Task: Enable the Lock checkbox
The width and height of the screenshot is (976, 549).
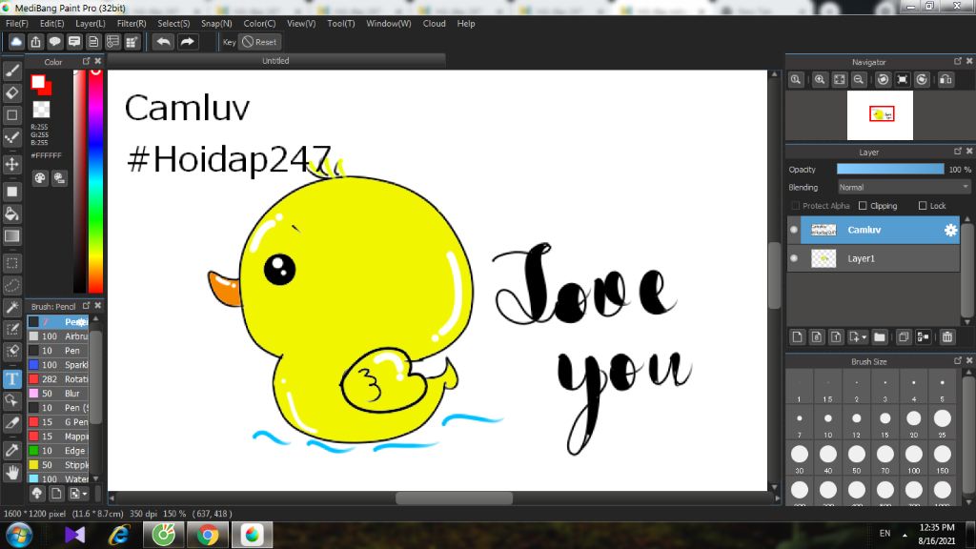Action: [923, 206]
